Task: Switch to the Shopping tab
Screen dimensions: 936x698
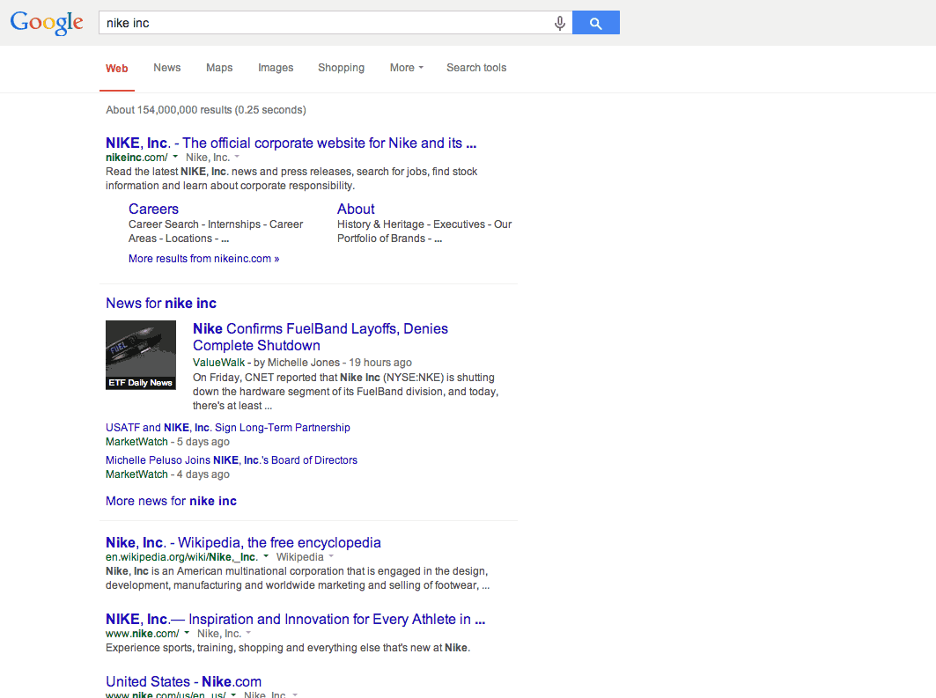Action: pos(341,68)
